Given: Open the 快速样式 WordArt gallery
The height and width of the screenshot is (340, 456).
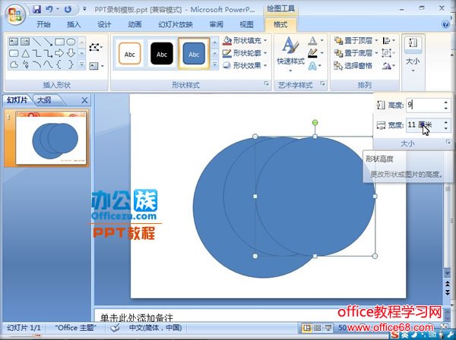Looking at the screenshot, I should 290,55.
